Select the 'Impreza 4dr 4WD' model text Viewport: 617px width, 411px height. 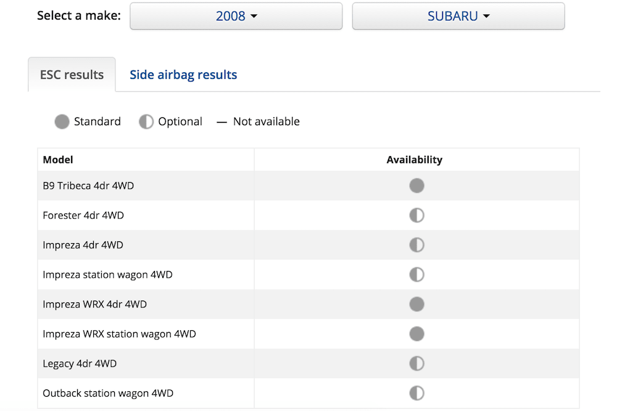pos(83,245)
